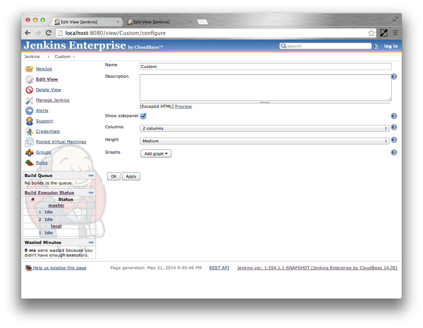Click the Apply button
The image size is (423, 328).
[x=131, y=176]
